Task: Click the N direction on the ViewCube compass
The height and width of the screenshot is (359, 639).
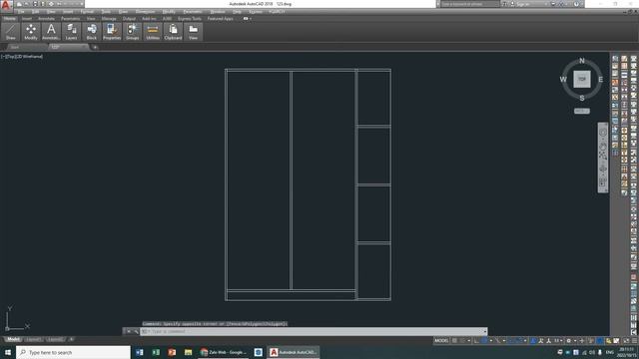Action: click(x=582, y=61)
